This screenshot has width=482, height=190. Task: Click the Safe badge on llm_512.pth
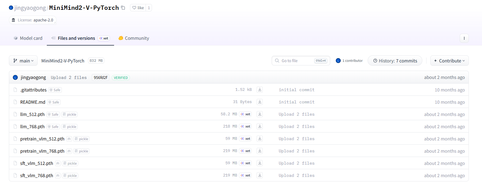pyautogui.click(x=53, y=114)
